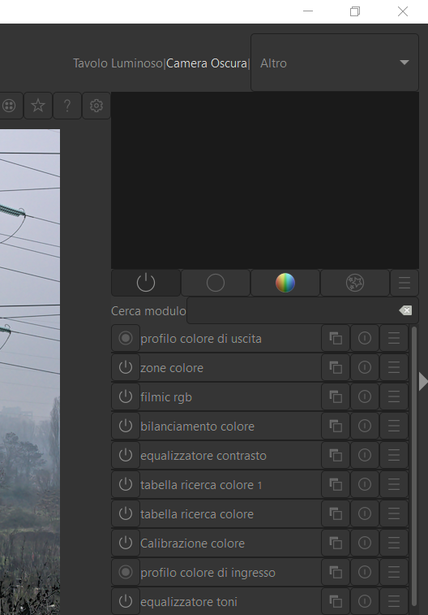428x615 pixels.
Task: Show color modules group tab
Action: pos(285,283)
